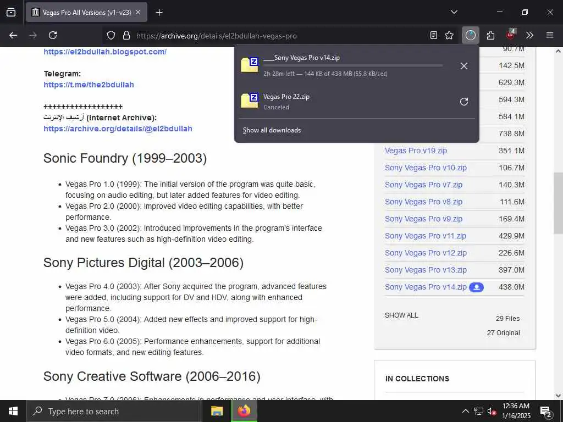Download Sony Vegas Pro v13.zip
The height and width of the screenshot is (422, 563).
click(x=426, y=270)
